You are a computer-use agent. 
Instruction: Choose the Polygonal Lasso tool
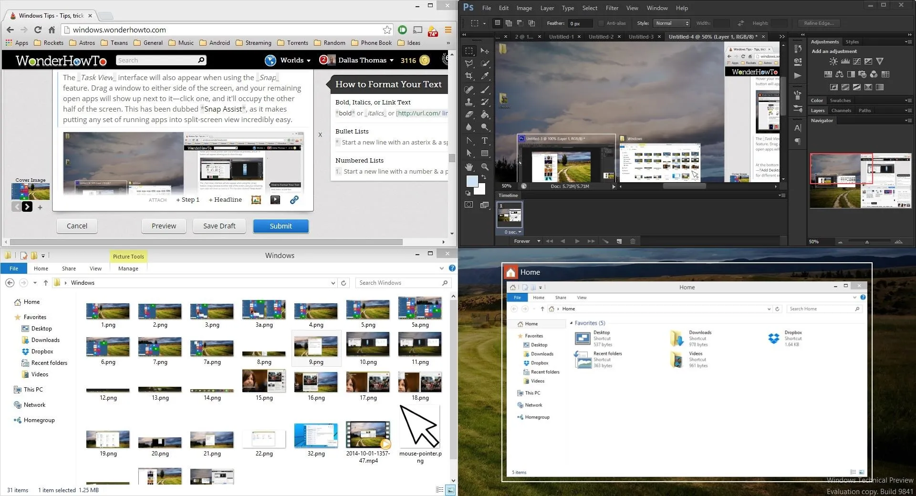pos(469,63)
